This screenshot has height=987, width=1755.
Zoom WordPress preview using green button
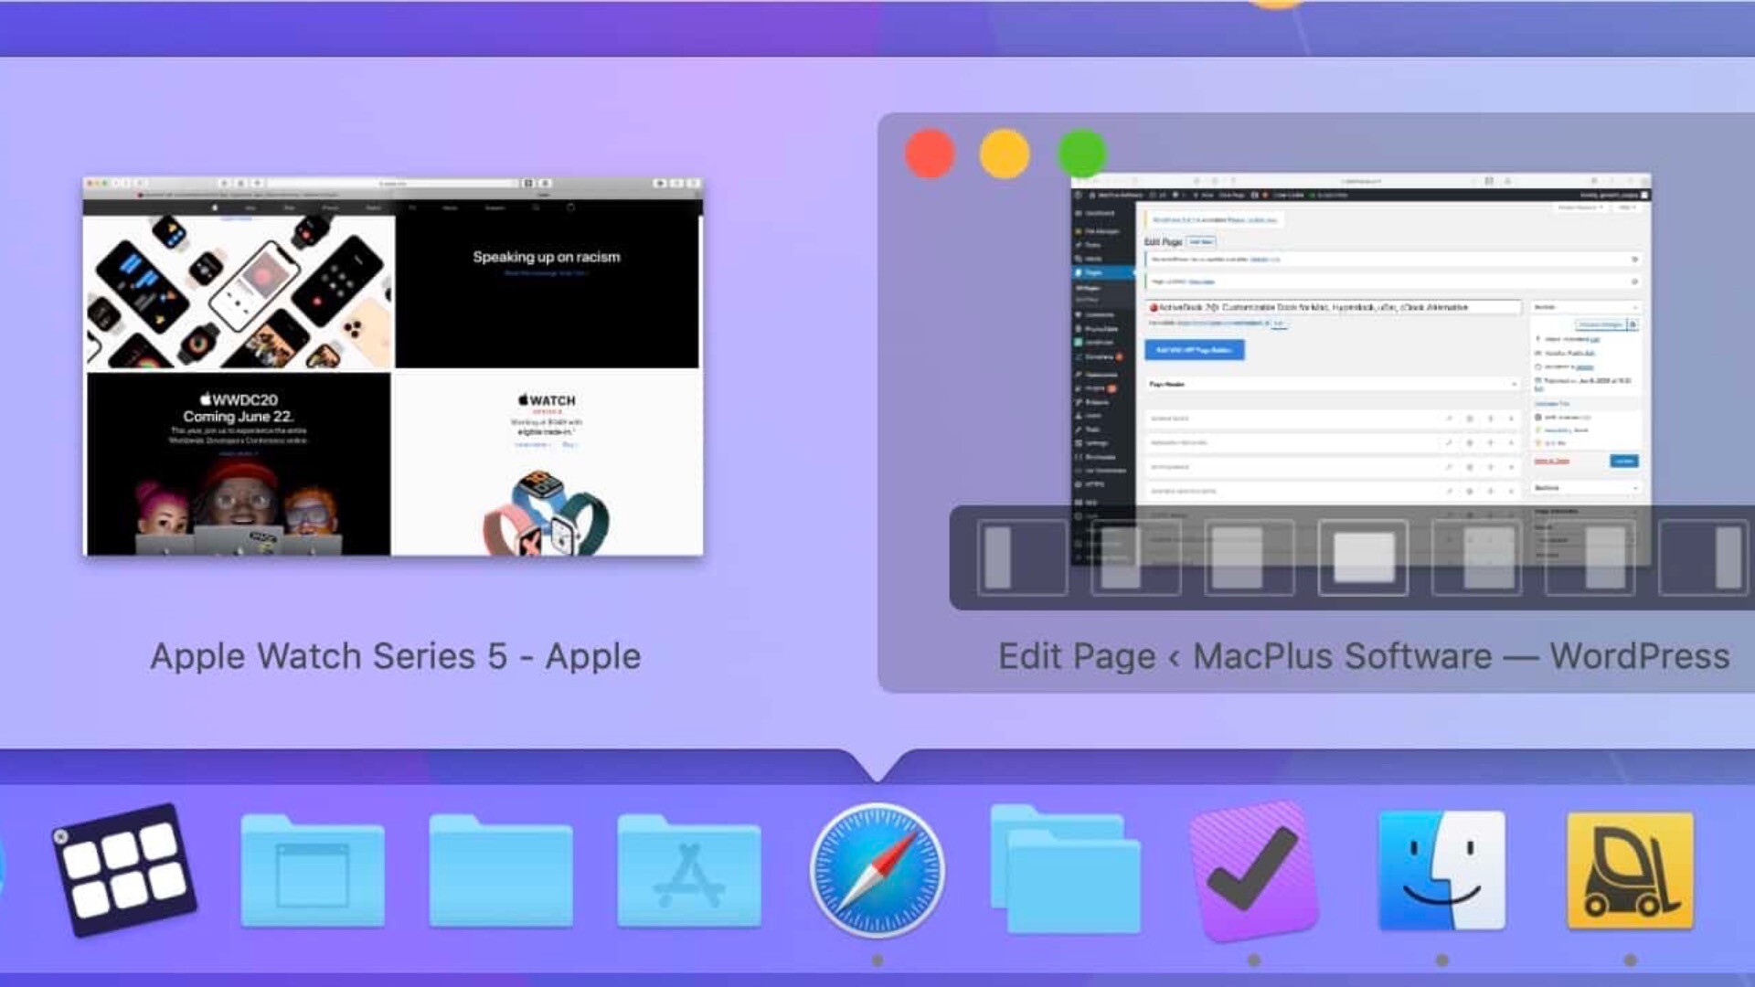pyautogui.click(x=1082, y=154)
